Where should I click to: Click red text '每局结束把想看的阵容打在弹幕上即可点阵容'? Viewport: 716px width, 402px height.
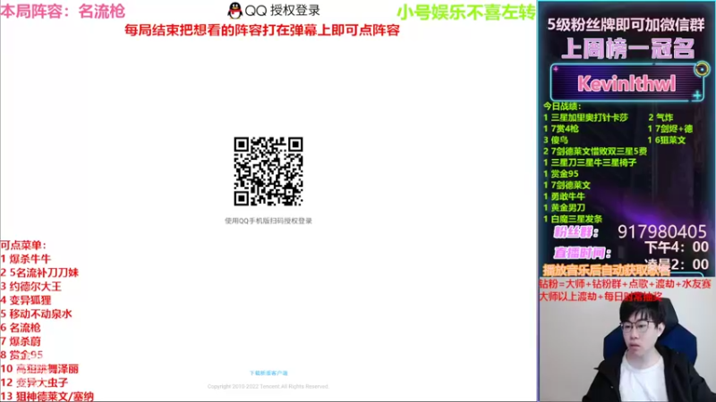[x=262, y=30]
